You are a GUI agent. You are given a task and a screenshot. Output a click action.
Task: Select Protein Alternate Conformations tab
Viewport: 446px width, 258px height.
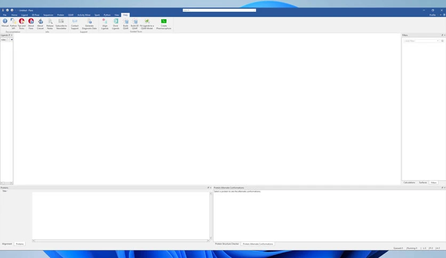[x=258, y=244]
